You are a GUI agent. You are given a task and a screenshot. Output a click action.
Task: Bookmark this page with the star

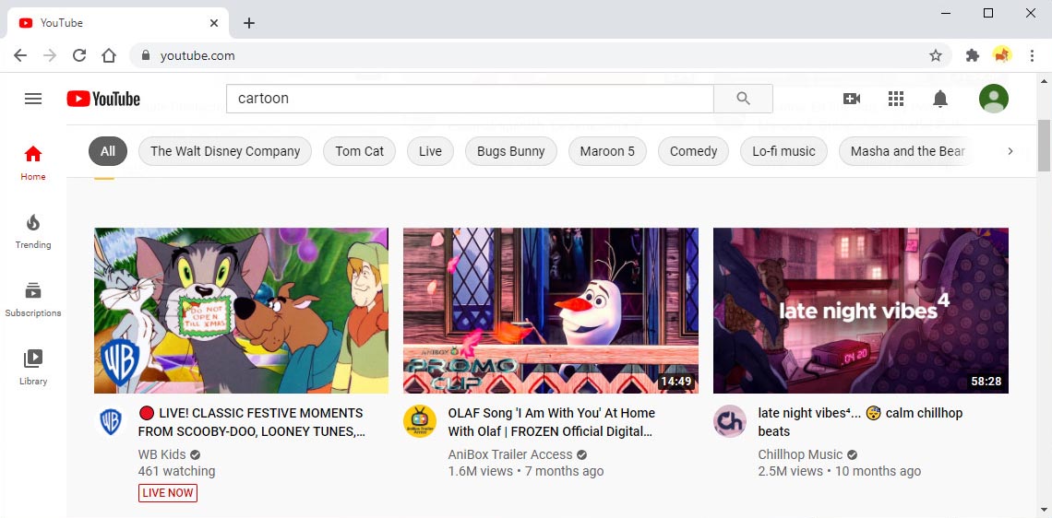click(935, 55)
